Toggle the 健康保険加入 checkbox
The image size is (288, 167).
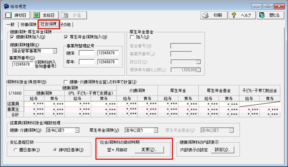(12, 37)
